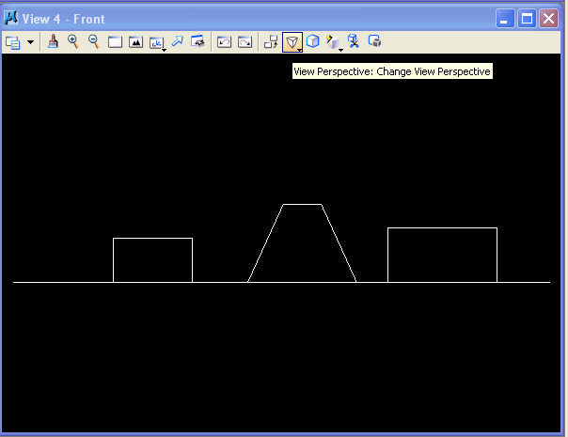Click the last toolbar icon with gray cube
The width and height of the screenshot is (568, 437).
[x=374, y=41]
